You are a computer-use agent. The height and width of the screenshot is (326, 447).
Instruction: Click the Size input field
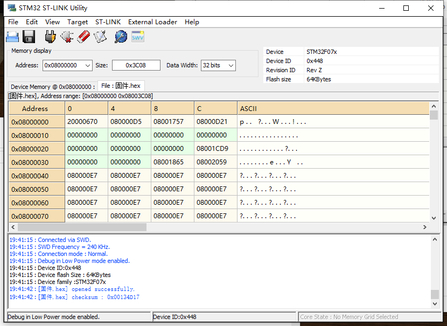136,65
